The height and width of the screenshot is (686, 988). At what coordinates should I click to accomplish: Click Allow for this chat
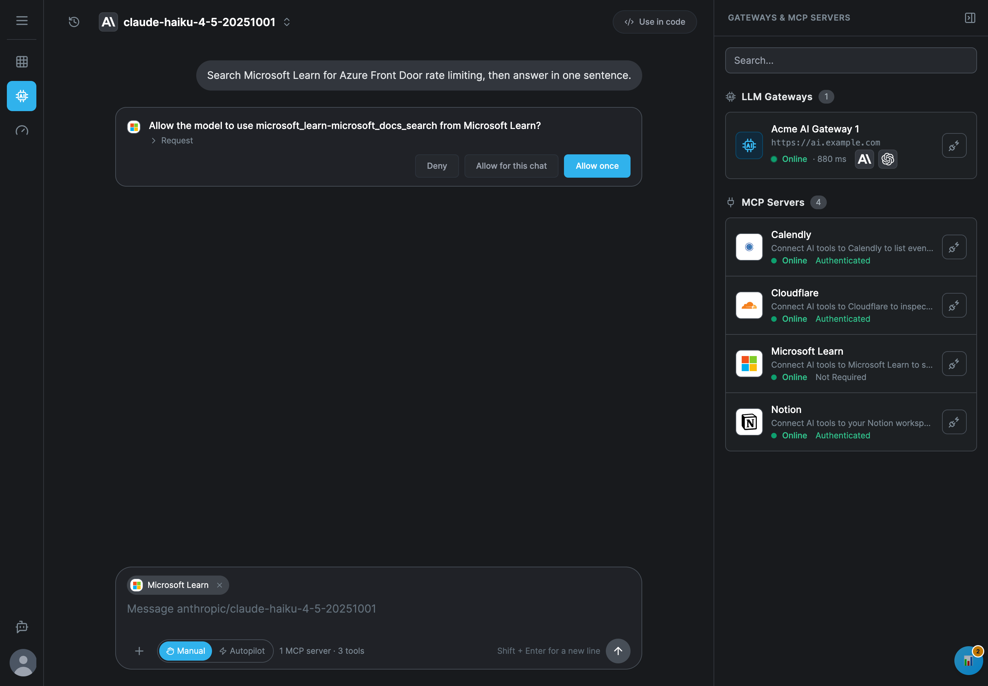511,166
